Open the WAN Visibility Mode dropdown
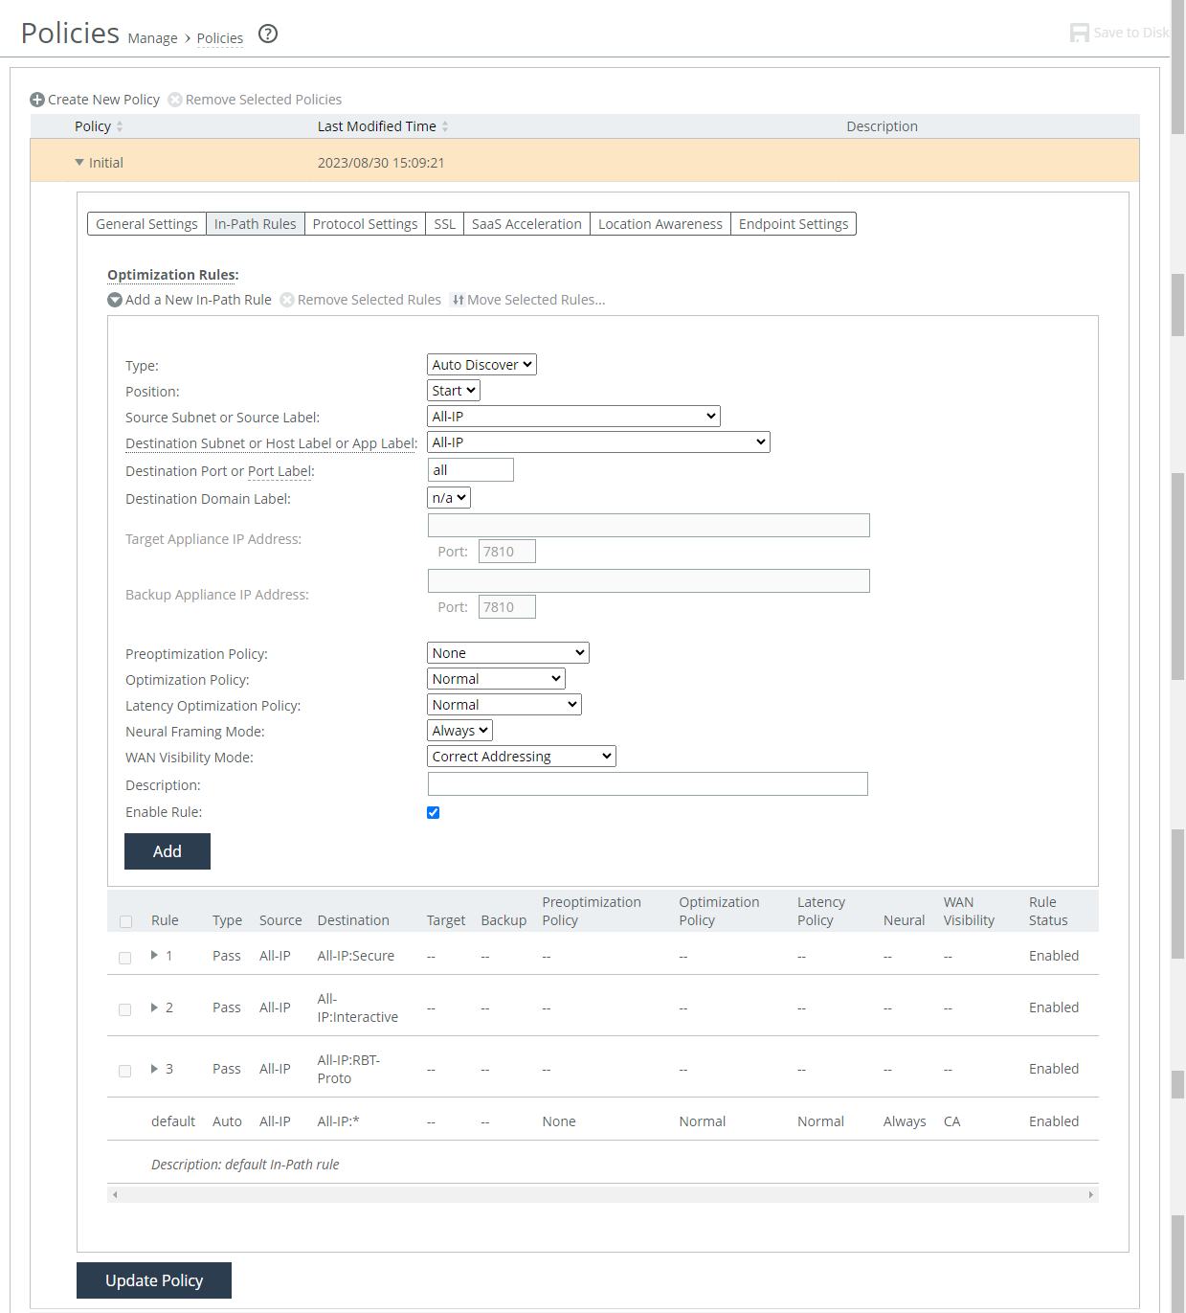Screen dimensions: 1186x1313 click(x=521, y=757)
